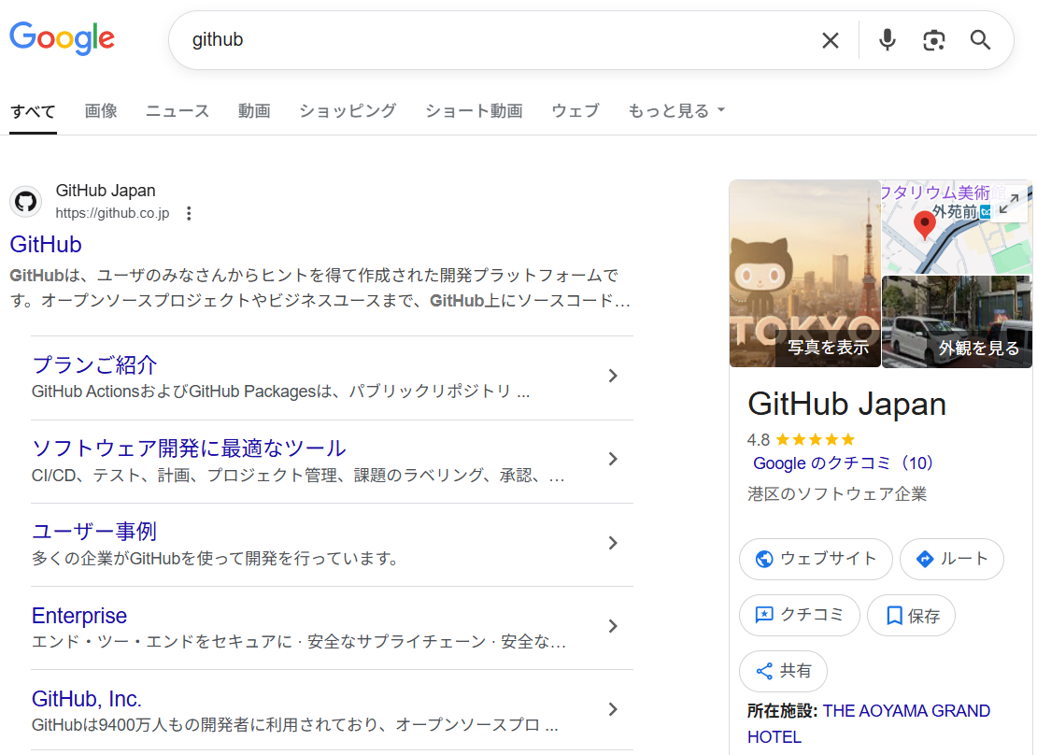Switch to the ニュース tab
This screenshot has width=1037, height=755.
[x=178, y=110]
